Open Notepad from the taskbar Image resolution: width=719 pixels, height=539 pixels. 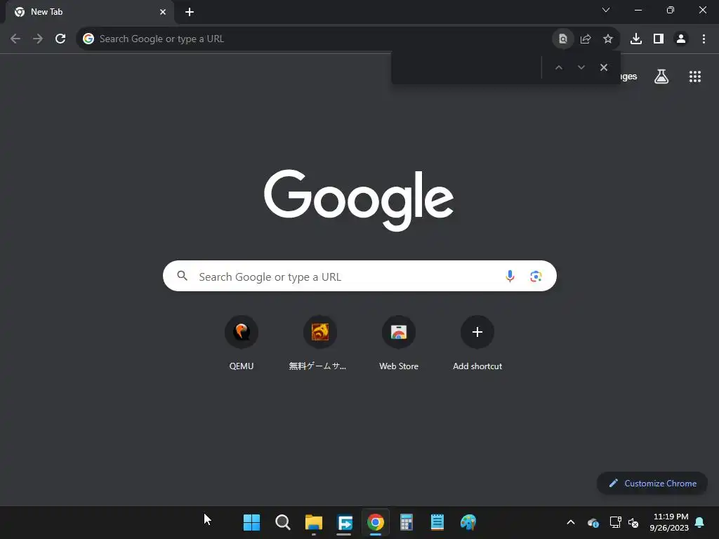click(437, 522)
